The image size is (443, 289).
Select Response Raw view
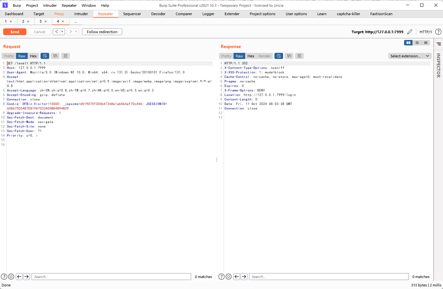coord(239,56)
